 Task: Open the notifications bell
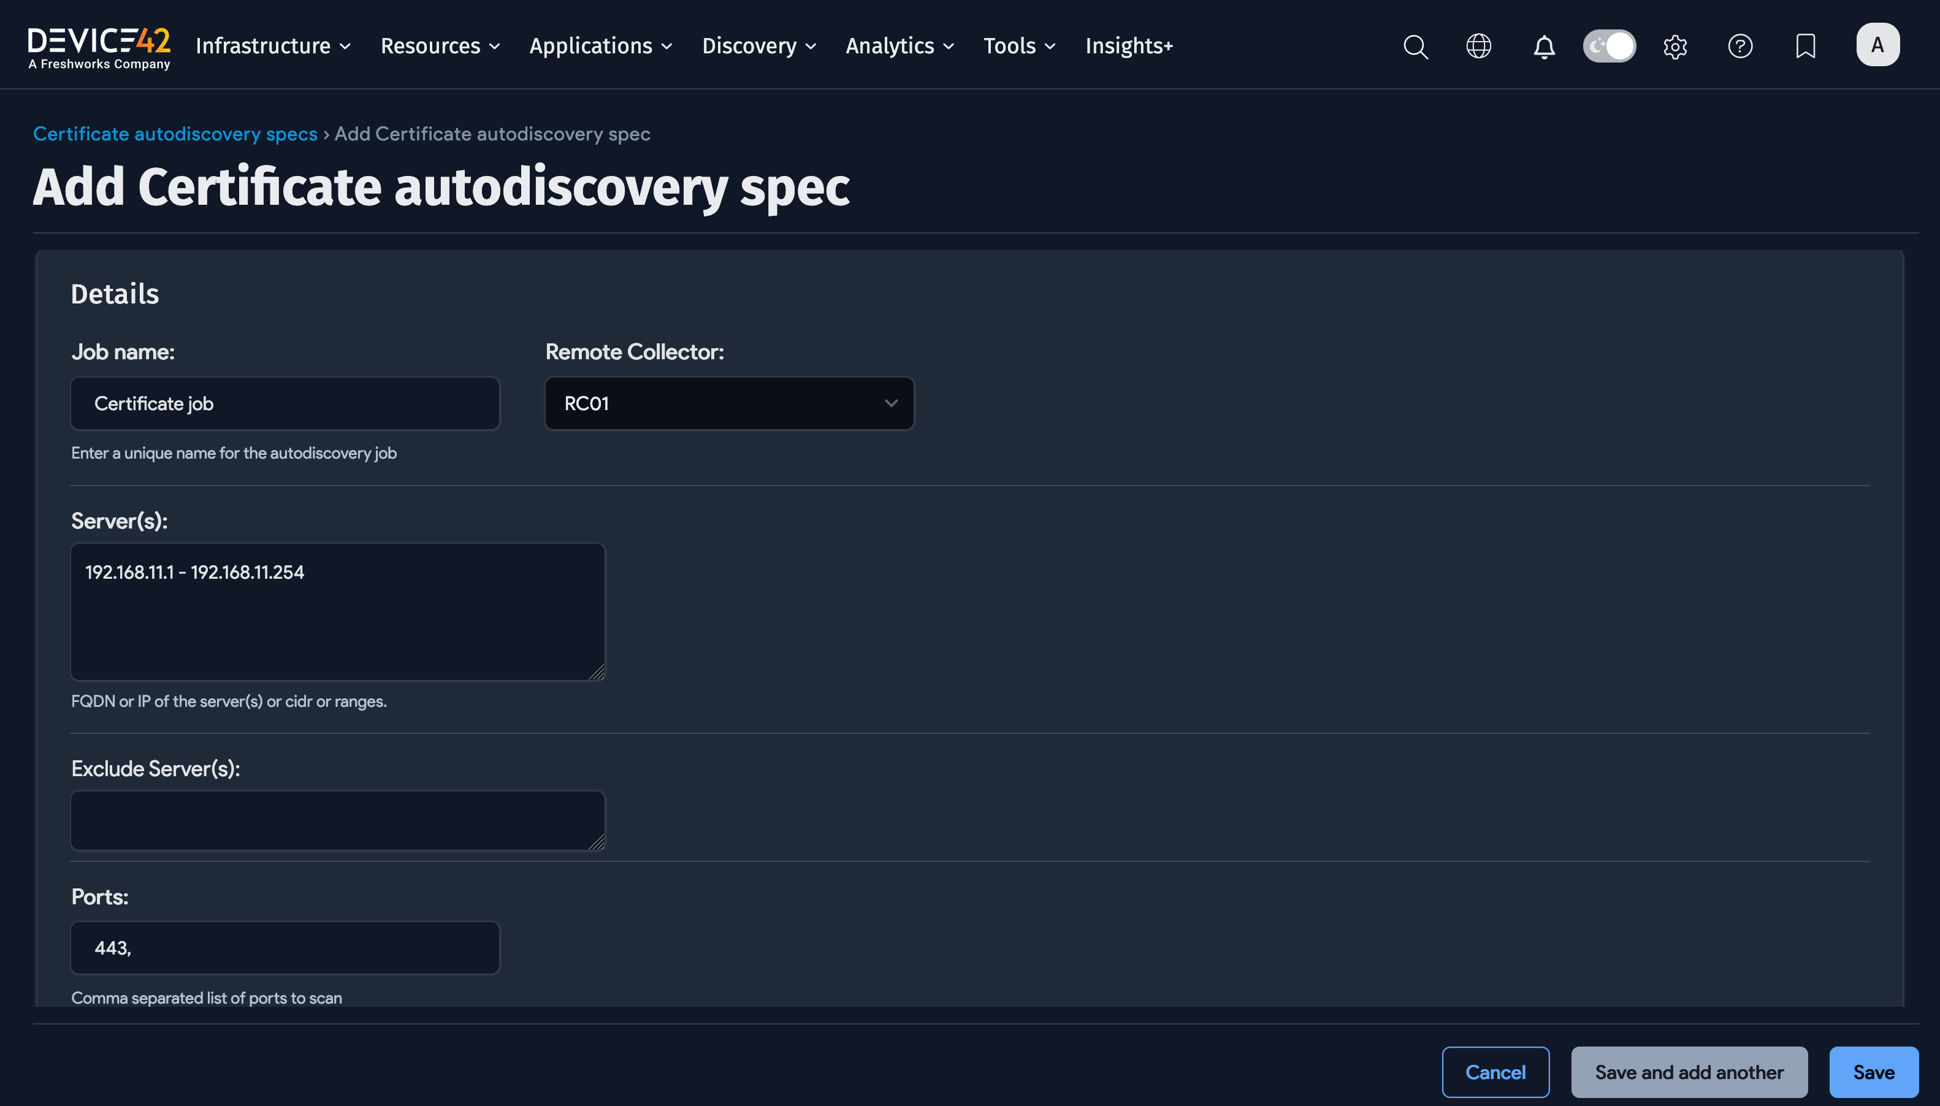[1543, 45]
